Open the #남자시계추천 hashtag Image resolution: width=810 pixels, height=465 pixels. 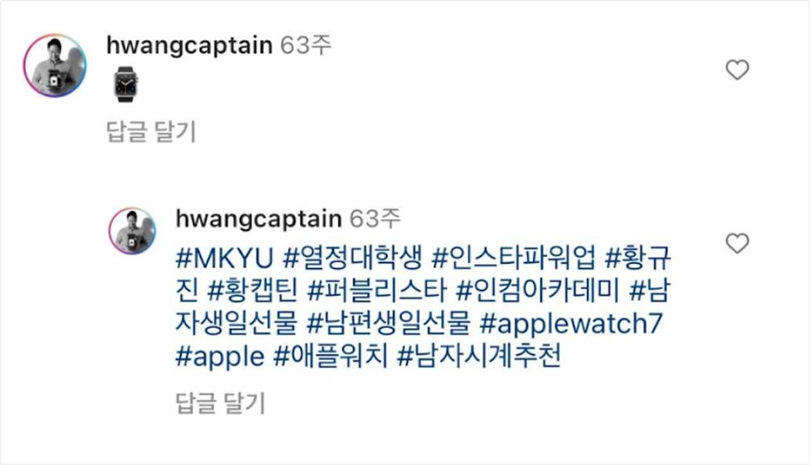pyautogui.click(x=479, y=356)
